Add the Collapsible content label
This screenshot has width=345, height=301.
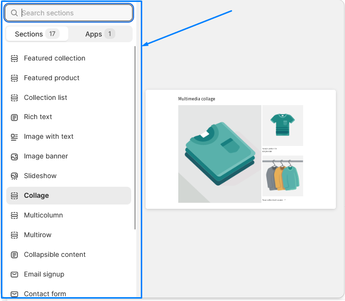55,254
